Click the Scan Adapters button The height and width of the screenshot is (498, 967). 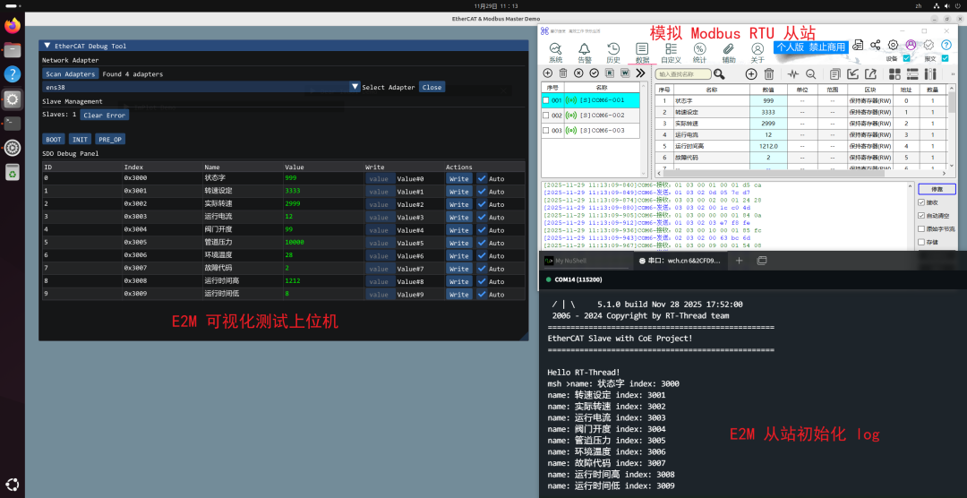[x=71, y=74]
